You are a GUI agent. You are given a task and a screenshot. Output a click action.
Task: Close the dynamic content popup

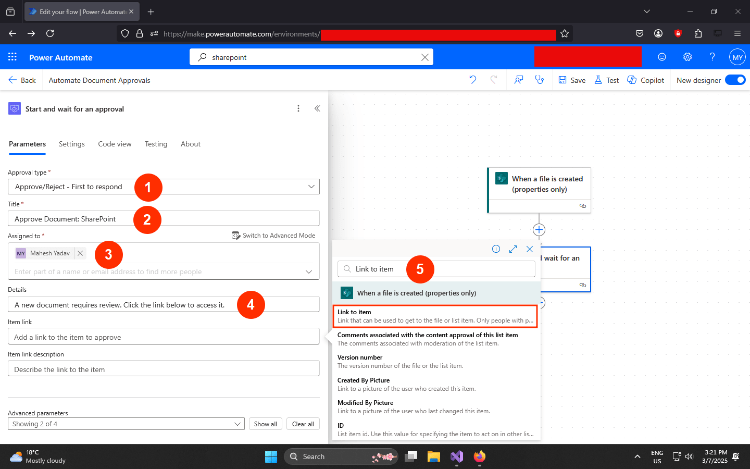(x=530, y=249)
